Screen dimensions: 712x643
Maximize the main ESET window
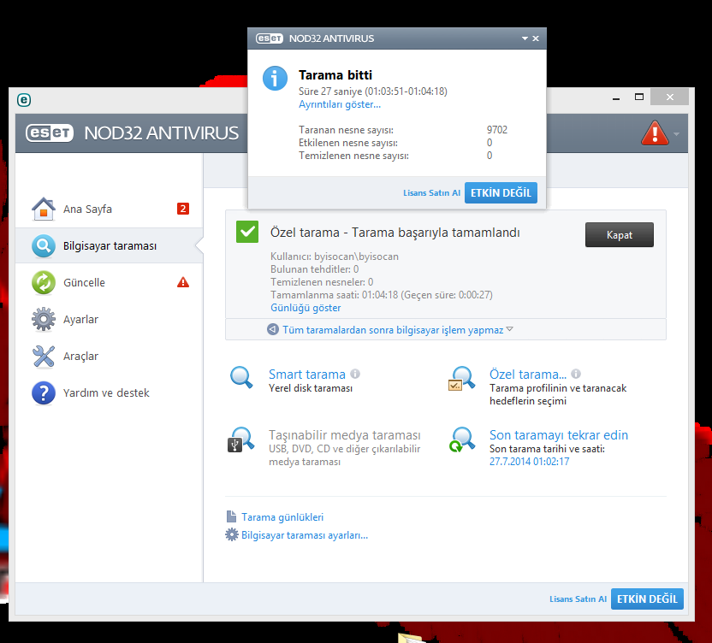coord(639,97)
